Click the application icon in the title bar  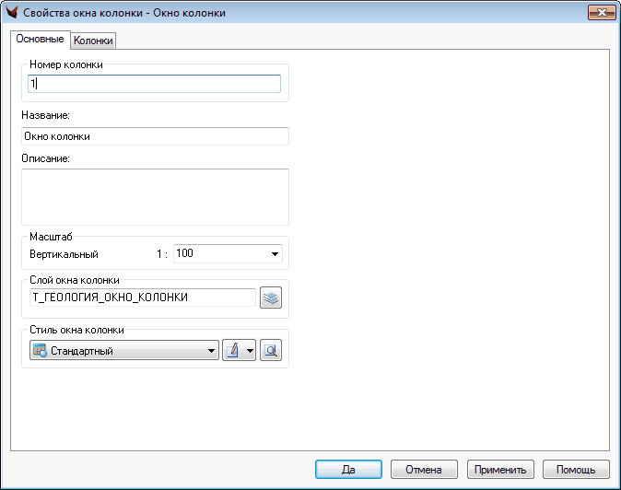(13, 14)
